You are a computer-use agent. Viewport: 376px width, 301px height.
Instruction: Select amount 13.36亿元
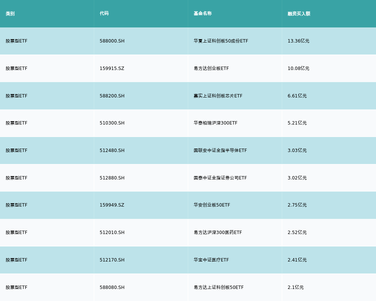(x=298, y=41)
